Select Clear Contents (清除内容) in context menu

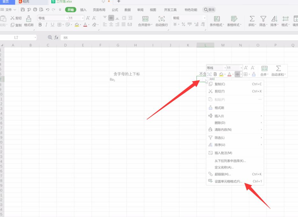point(235,130)
